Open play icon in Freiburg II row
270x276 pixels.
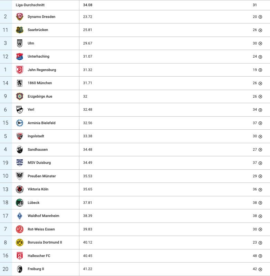point(260,269)
